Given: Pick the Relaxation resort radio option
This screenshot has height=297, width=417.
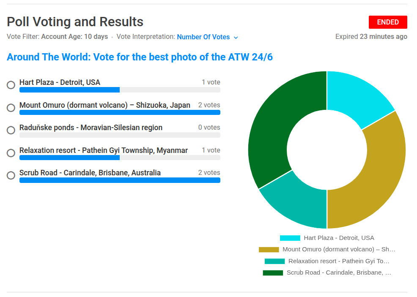Looking at the screenshot, I should click(11, 153).
